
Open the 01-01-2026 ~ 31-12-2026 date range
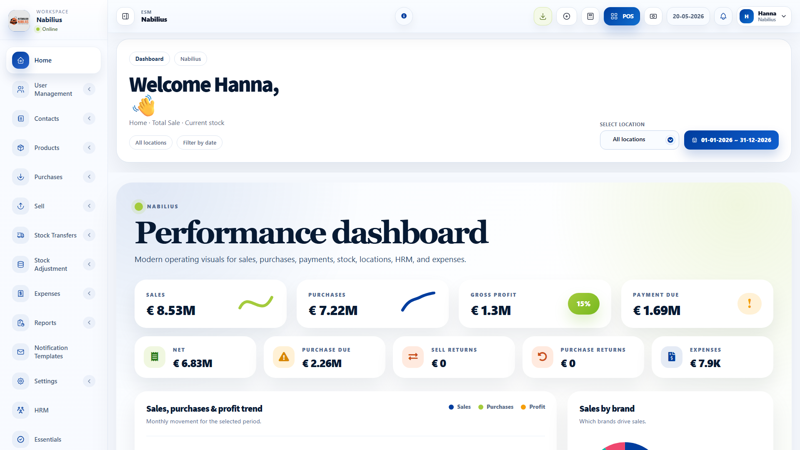tap(731, 140)
